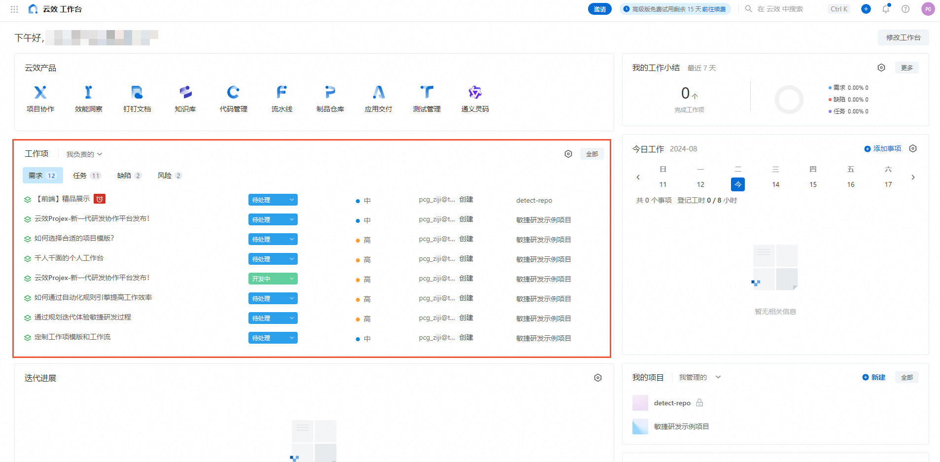Click 更多 in 我的工作小结
The height and width of the screenshot is (462, 940).
click(x=907, y=68)
